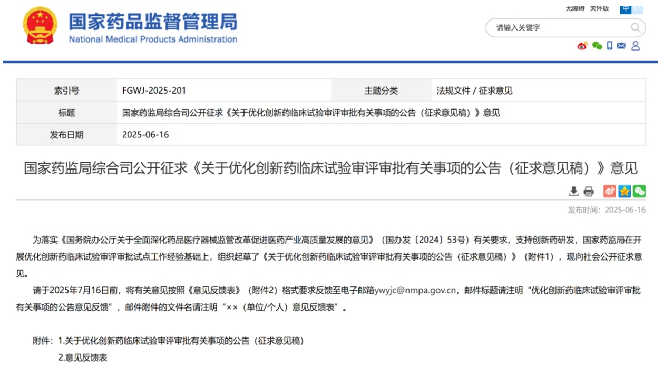Click the title text in the info table
This screenshot has width=663, height=368.
[311, 113]
